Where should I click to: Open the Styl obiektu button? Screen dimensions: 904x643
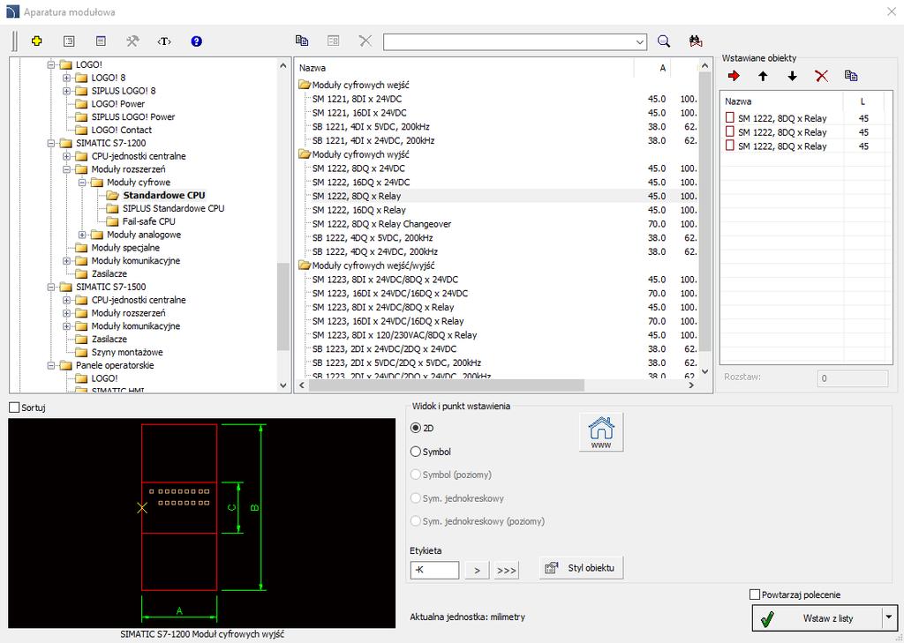tap(581, 568)
